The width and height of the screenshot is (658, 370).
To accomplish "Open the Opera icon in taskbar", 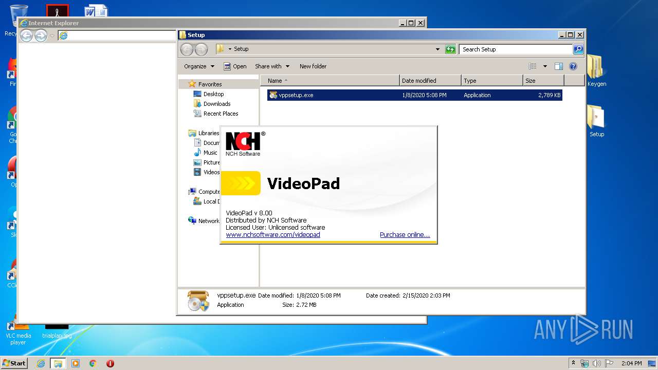I will coord(110,363).
